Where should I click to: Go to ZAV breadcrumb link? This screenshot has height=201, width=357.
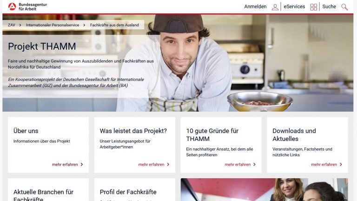click(11, 25)
